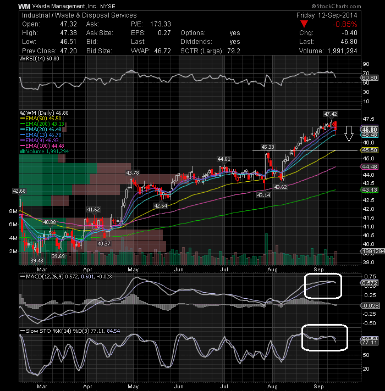Click the Dividends yes value
The image size is (385, 391).
coord(235,42)
